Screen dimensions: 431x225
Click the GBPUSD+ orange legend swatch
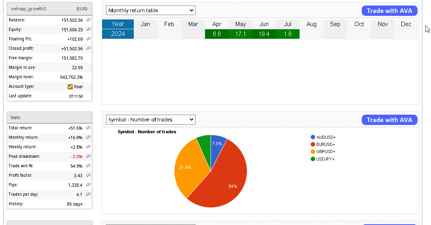click(313, 151)
